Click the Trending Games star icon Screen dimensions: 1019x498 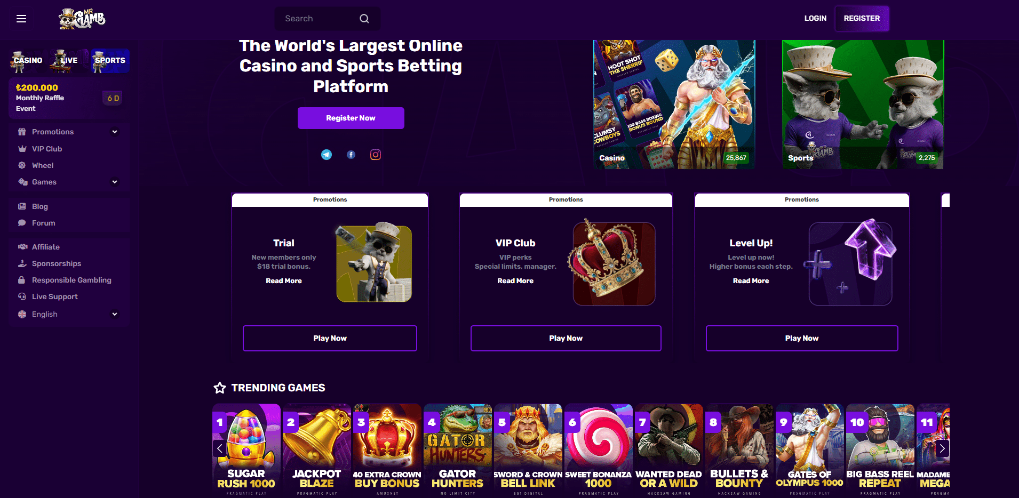click(220, 388)
